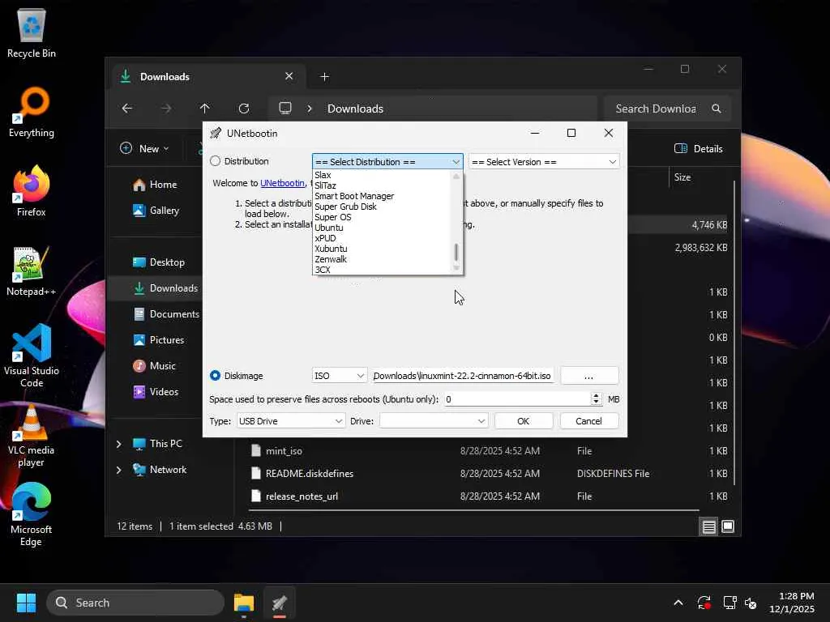The height and width of the screenshot is (622, 830).
Task: Click the search magnifier icon in File Explorer
Action: coord(717,109)
